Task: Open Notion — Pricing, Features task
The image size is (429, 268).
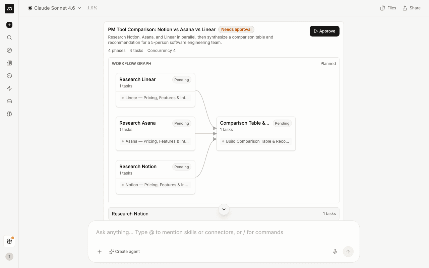Action: tap(156, 185)
